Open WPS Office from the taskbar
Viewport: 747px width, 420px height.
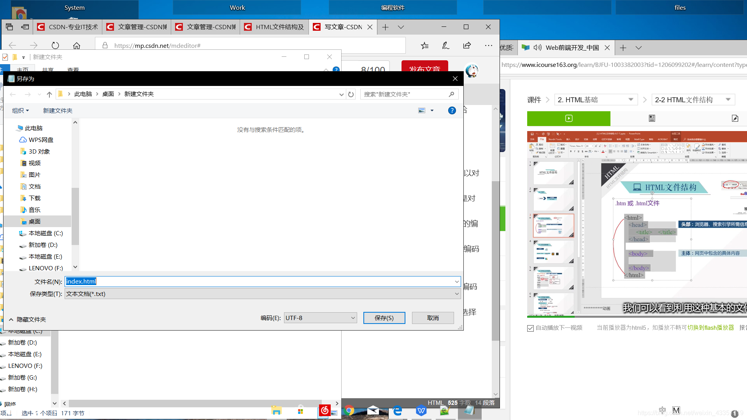[x=421, y=411]
